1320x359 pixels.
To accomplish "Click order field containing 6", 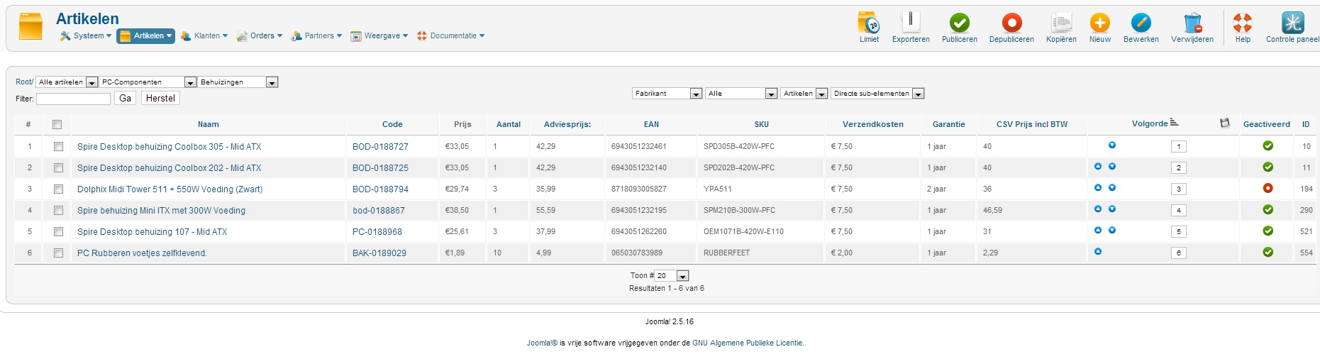I will pos(1179,253).
